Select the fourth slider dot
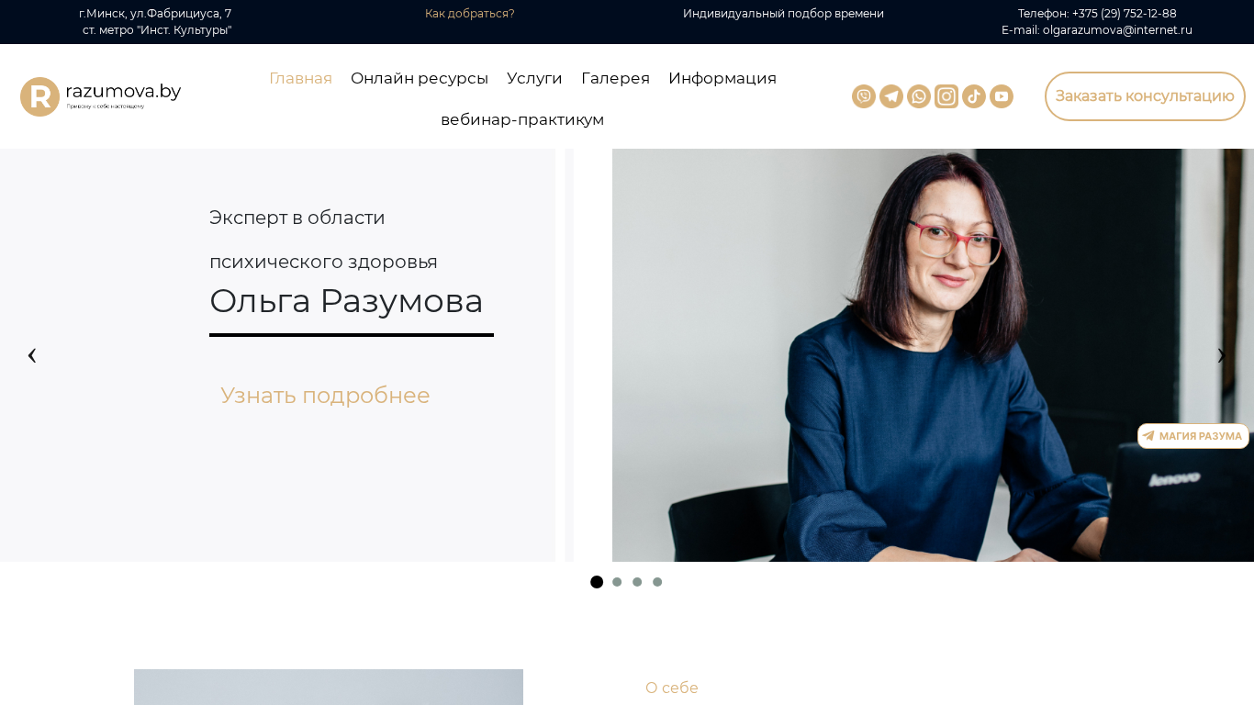Image resolution: width=1254 pixels, height=705 pixels. tap(657, 582)
